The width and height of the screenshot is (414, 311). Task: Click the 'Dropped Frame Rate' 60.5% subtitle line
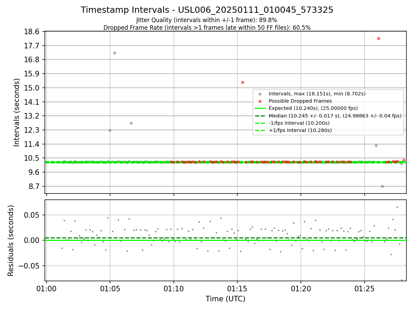point(207,28)
